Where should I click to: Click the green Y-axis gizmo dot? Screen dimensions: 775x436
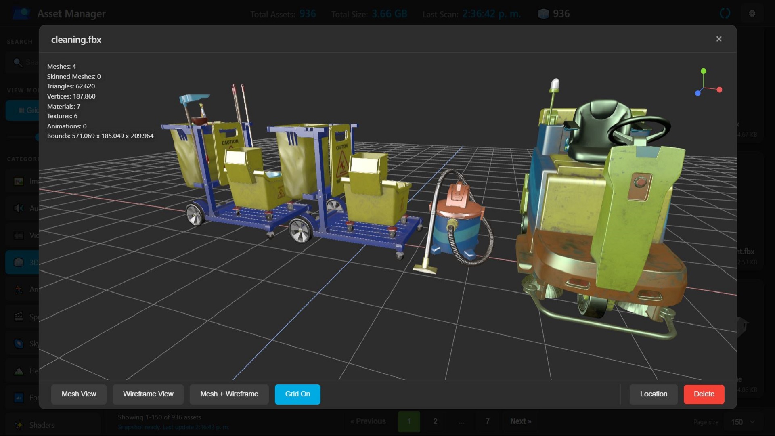click(x=704, y=71)
